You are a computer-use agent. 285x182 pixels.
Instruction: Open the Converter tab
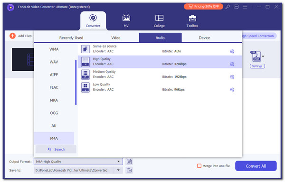[x=93, y=21]
